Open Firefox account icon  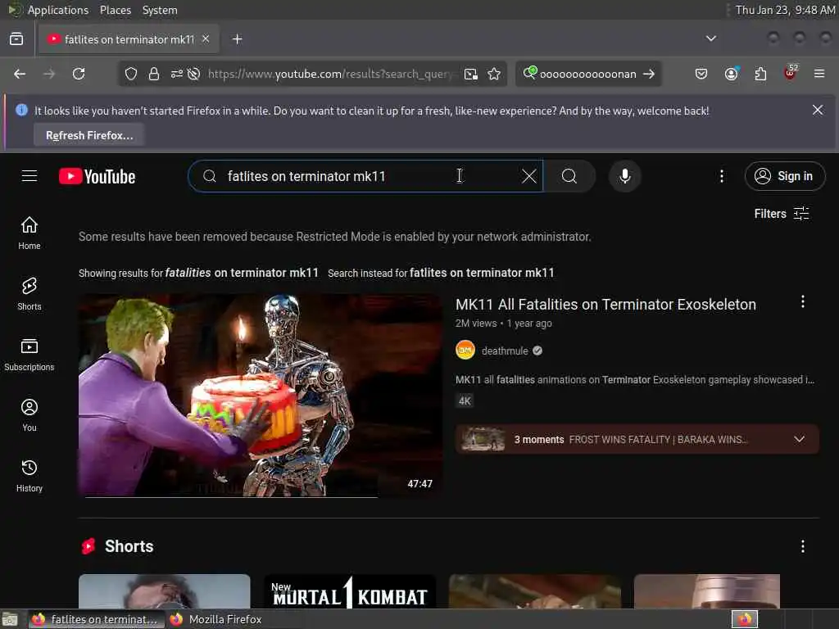tap(731, 74)
